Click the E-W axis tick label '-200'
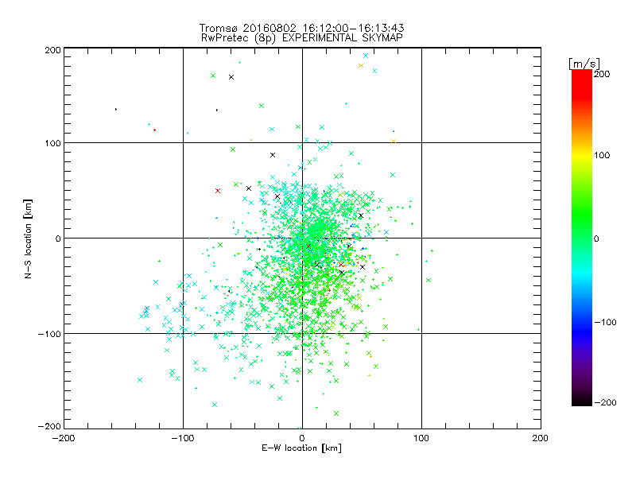 click(x=64, y=438)
